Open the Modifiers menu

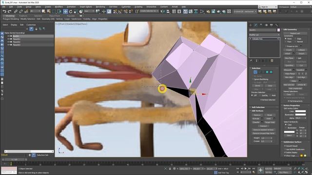click(58, 7)
